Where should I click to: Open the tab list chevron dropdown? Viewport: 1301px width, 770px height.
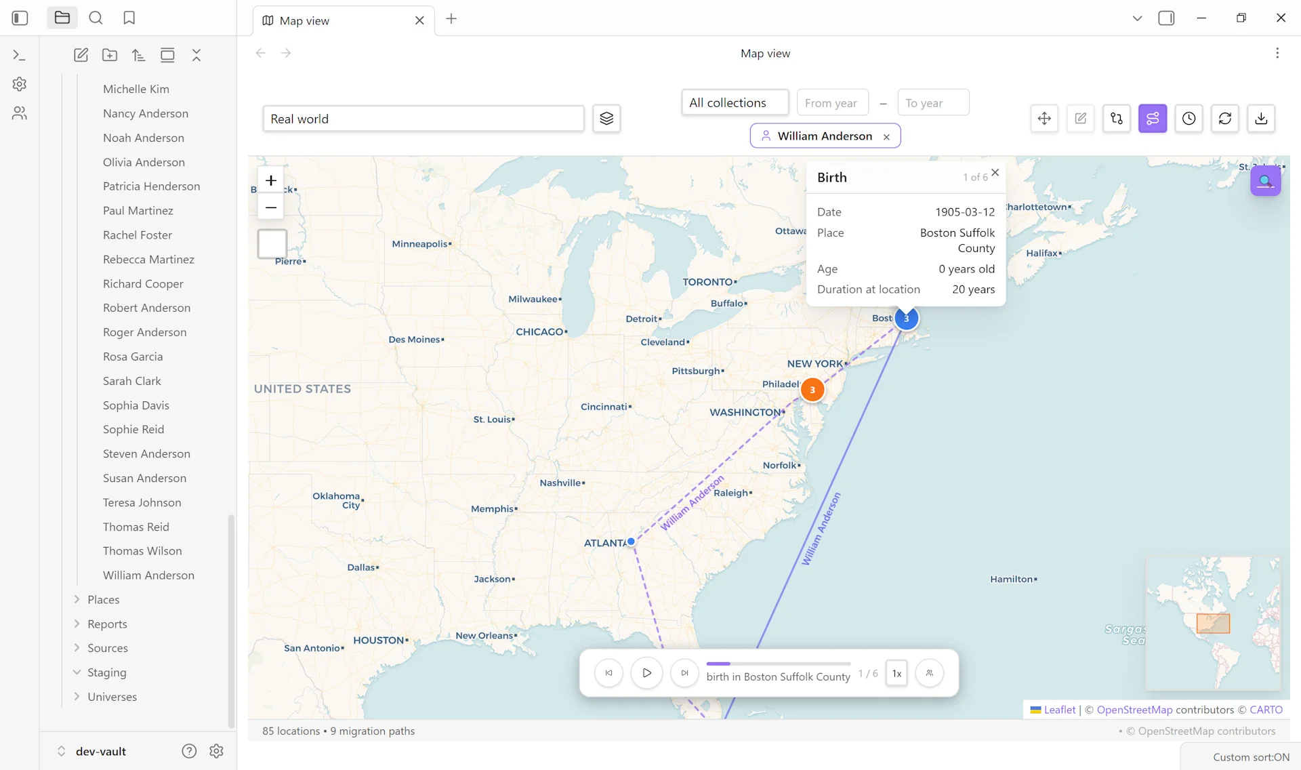(x=1137, y=18)
